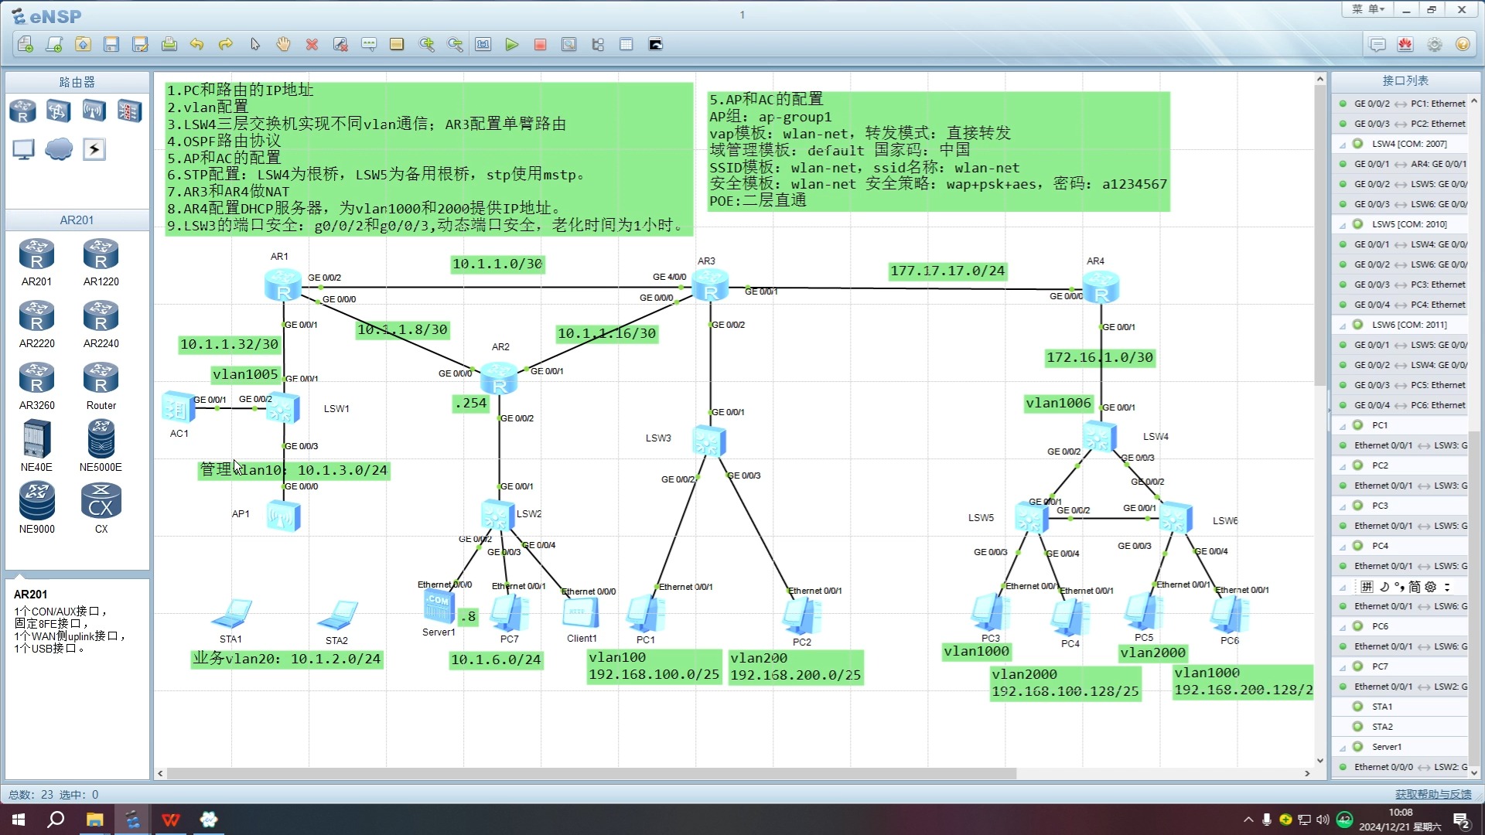1485x835 pixels.
Task: Pick the generic Router model
Action: pyautogui.click(x=101, y=387)
